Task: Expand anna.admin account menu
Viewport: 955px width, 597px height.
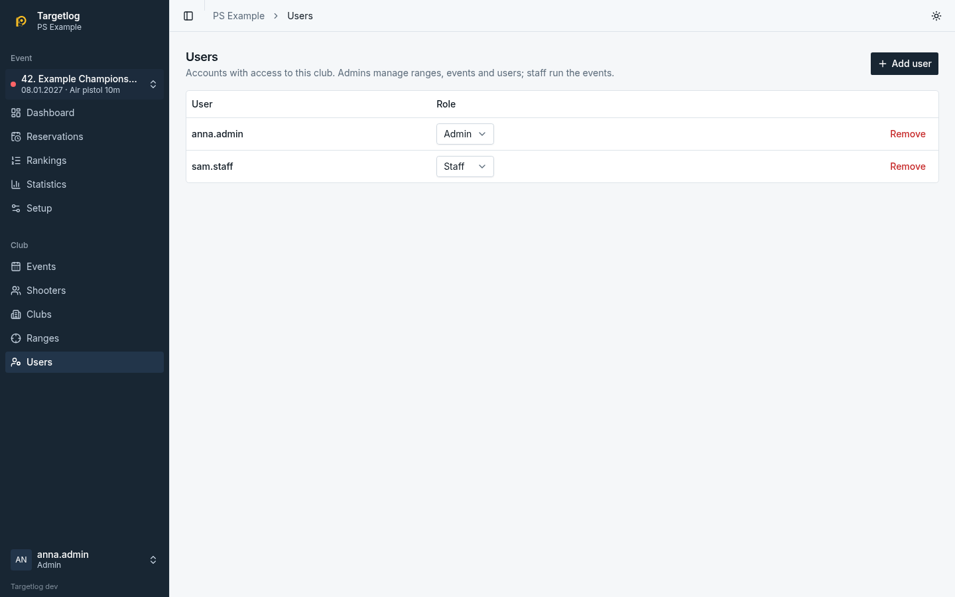Action: pos(84,560)
